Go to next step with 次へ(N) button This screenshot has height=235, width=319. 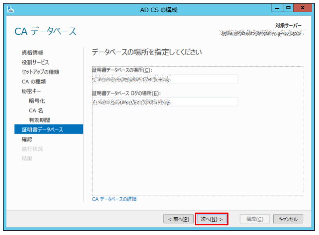(212, 219)
